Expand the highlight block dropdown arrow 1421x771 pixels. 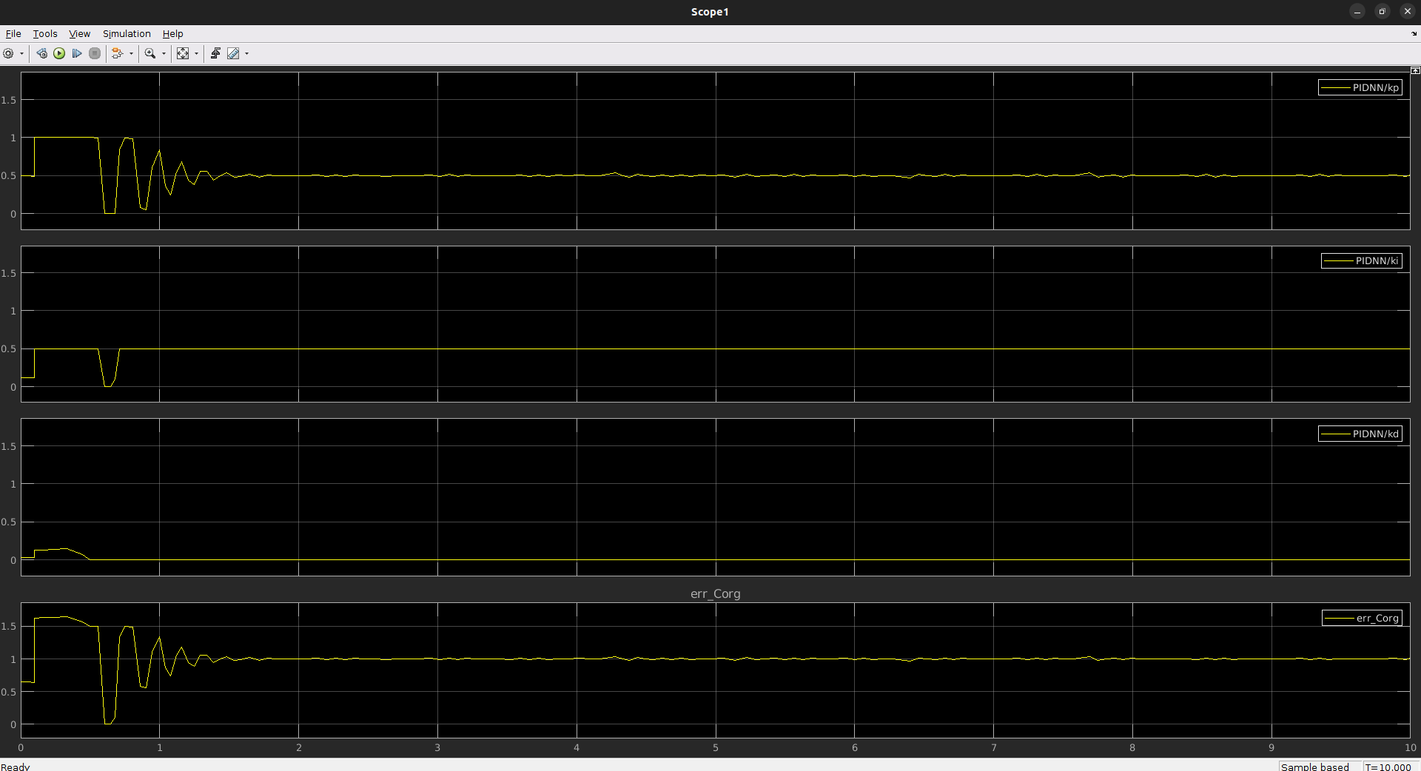click(x=131, y=53)
